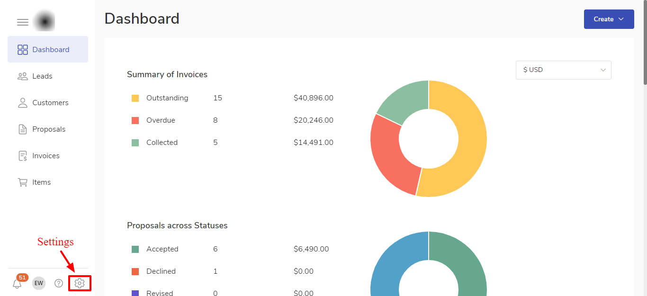647x296 pixels.
Task: Open Settings gear icon
Action: click(80, 283)
